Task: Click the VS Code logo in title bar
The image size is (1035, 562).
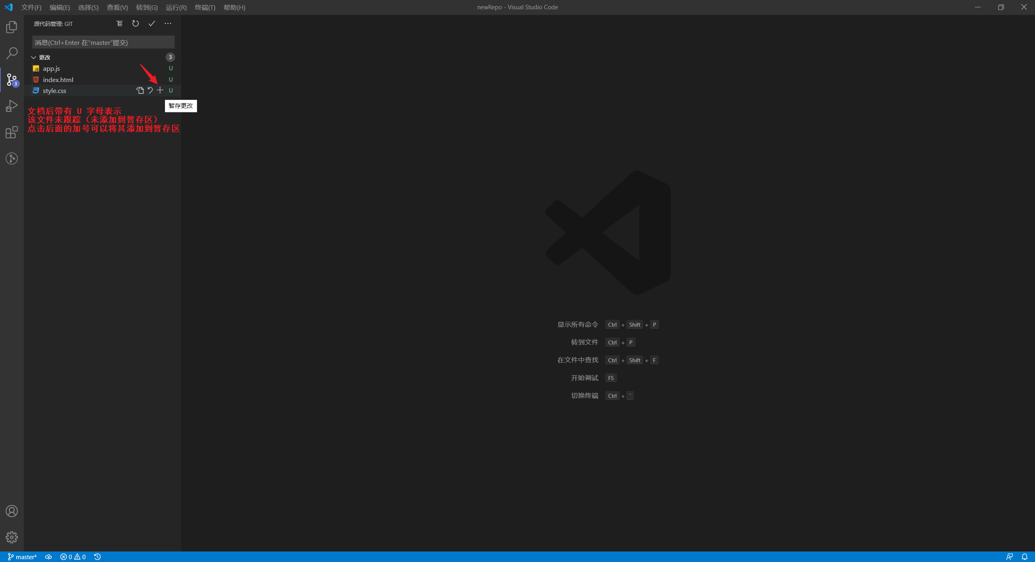Action: coord(8,7)
